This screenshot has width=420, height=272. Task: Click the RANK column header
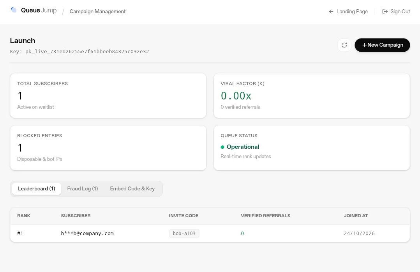tap(24, 216)
